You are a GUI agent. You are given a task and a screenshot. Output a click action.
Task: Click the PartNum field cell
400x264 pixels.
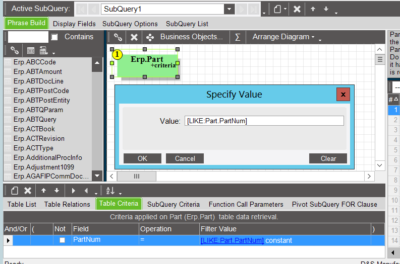(105, 240)
